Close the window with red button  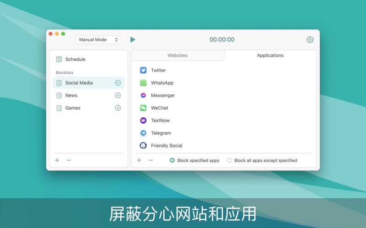50,34
